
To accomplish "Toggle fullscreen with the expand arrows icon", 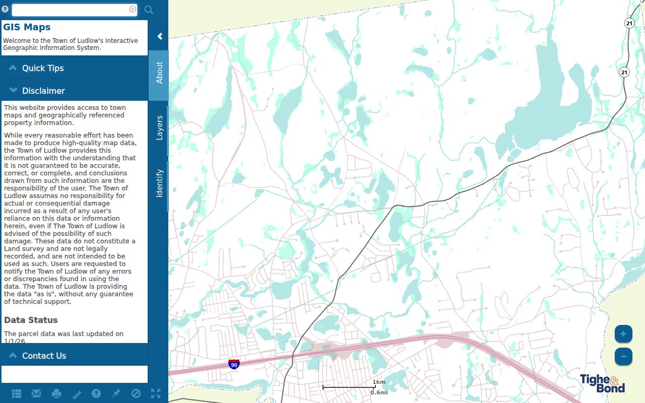I will (156, 393).
